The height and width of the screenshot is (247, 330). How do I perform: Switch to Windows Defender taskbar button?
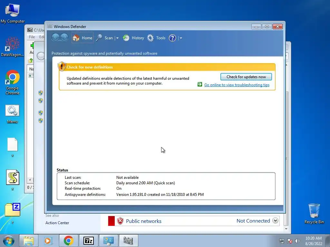[x=128, y=241]
